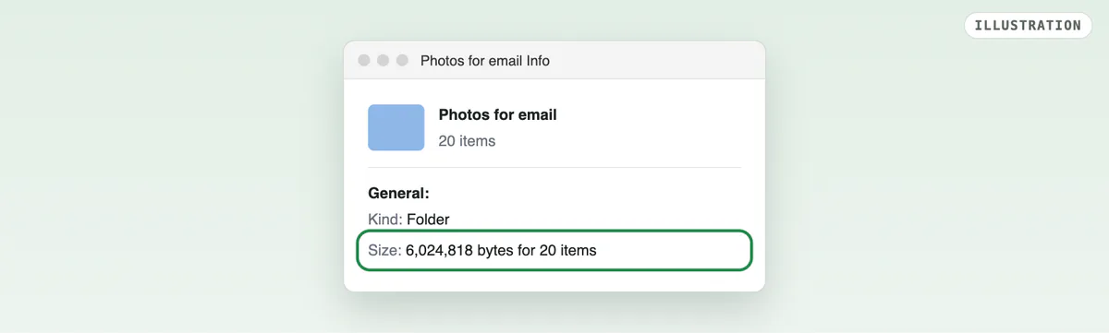Click the 'Size: 6,024,818 bytes for 20 items' row

point(554,250)
